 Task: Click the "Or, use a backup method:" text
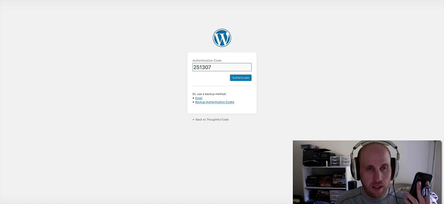pyautogui.click(x=209, y=94)
